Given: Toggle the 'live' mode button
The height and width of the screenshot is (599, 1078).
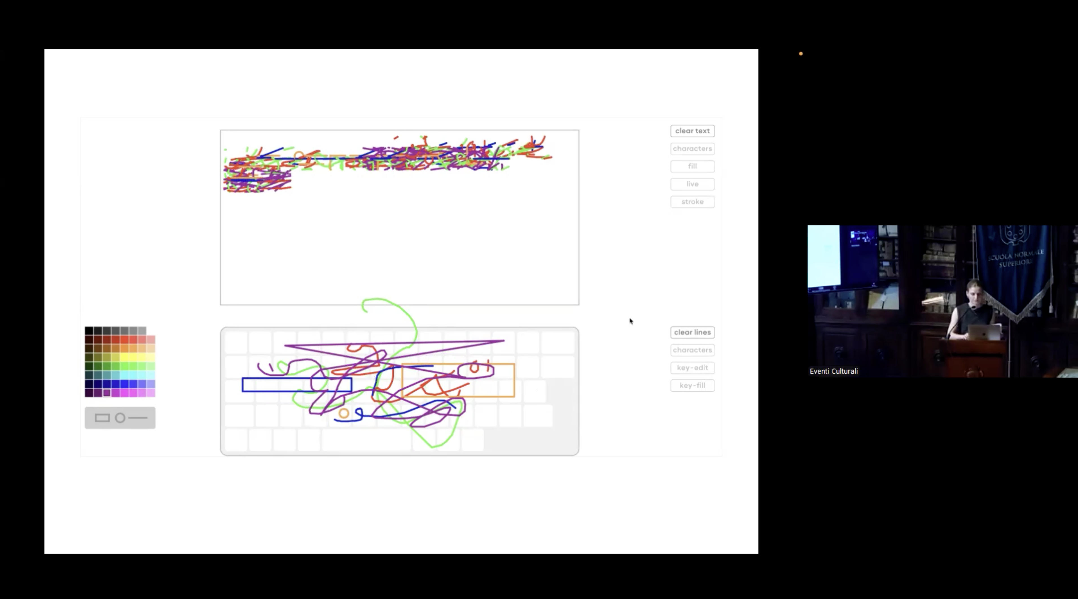Looking at the screenshot, I should click(x=692, y=184).
